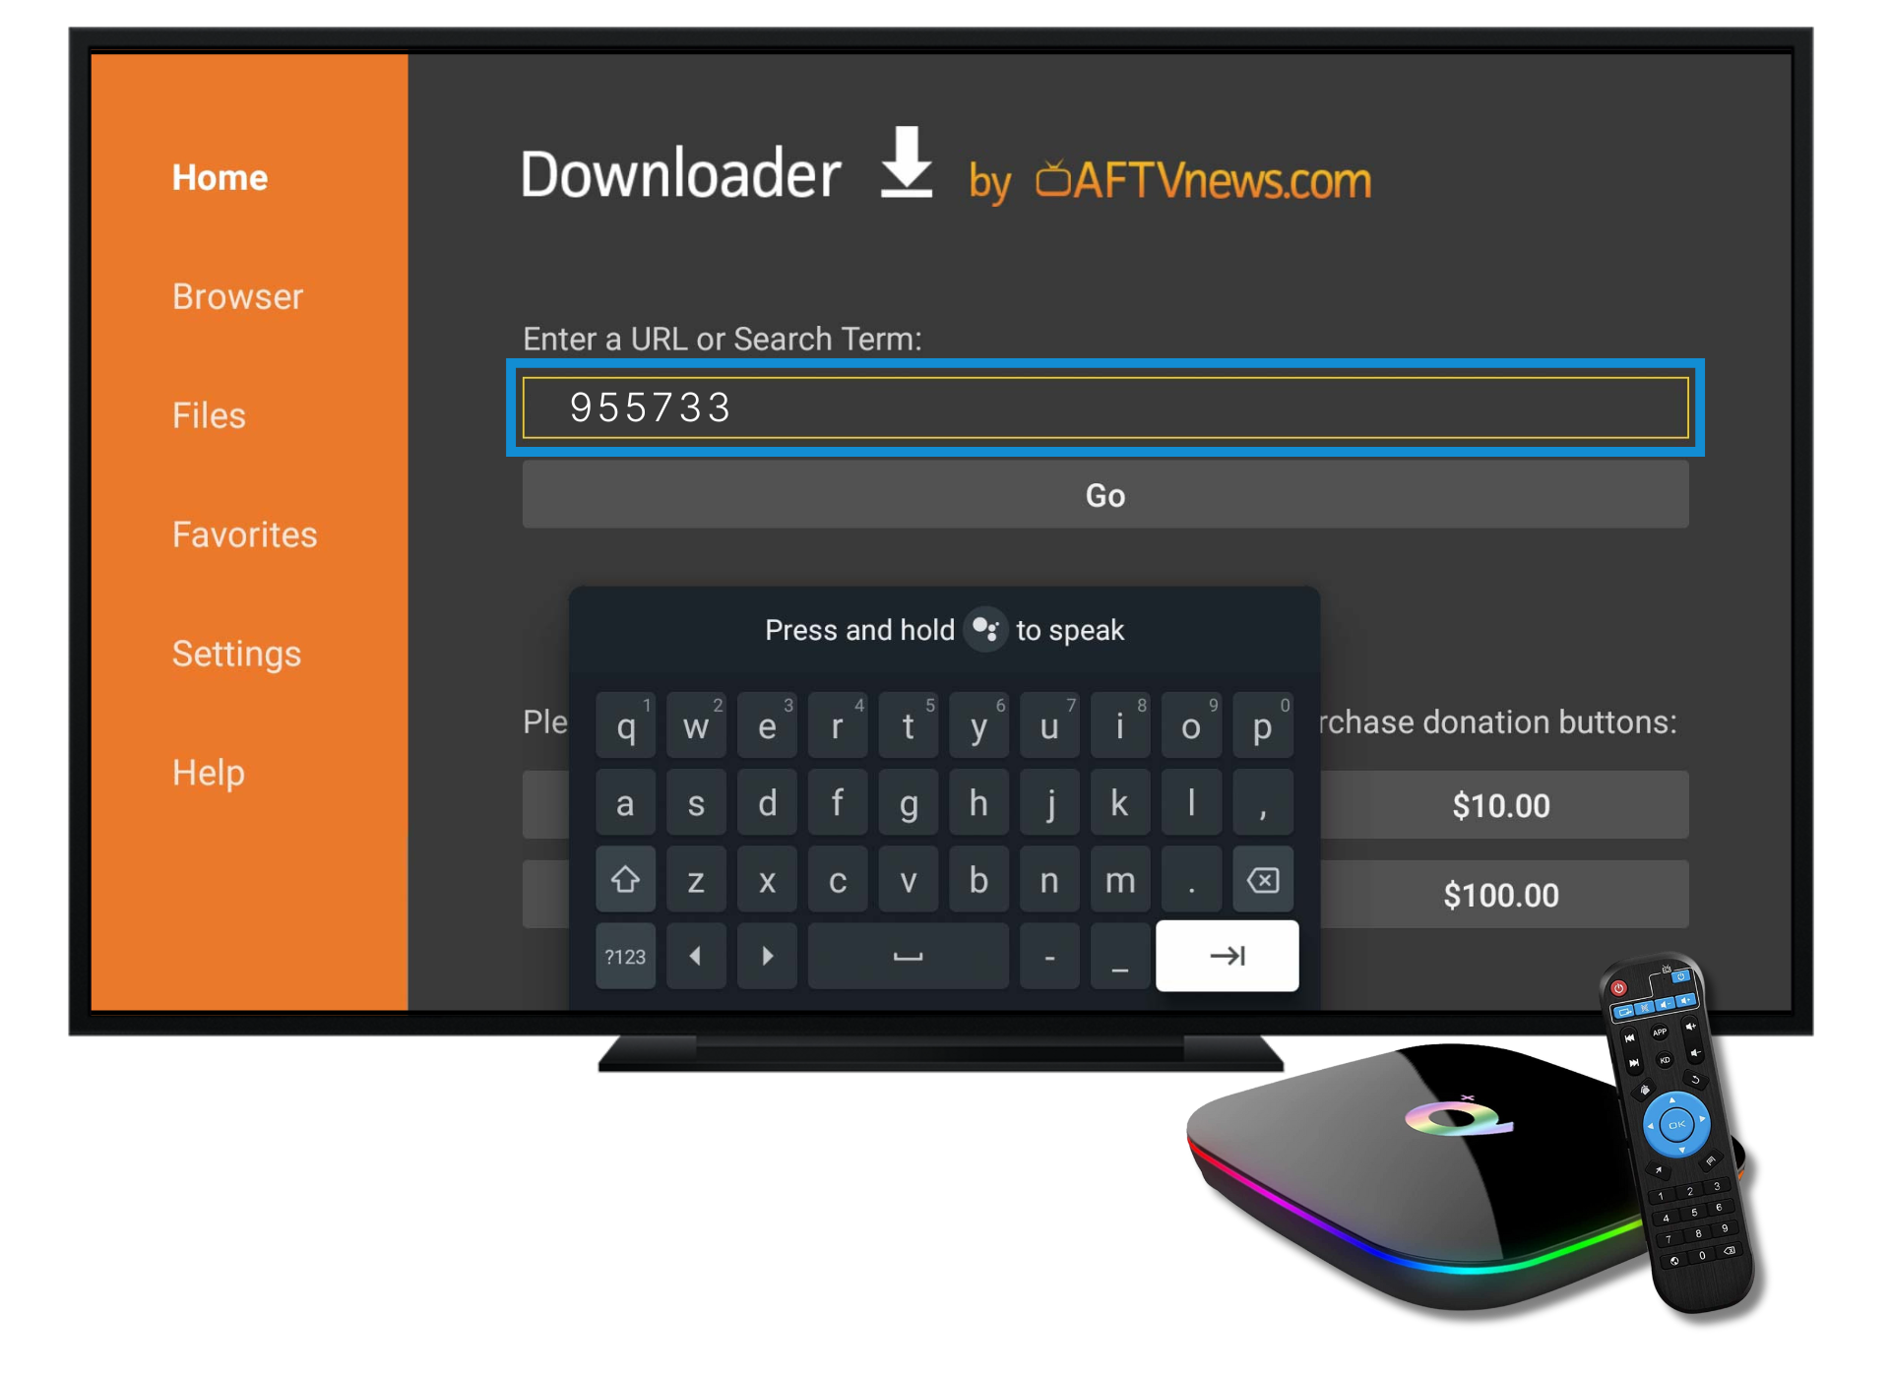Click the Downloader download arrow icon
Screen dimensions: 1890x1378
point(892,176)
